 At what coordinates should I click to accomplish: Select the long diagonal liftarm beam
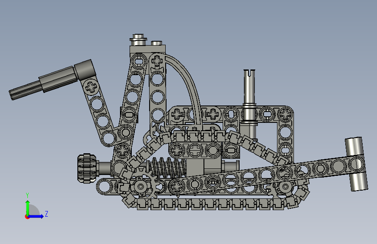point(267,175)
